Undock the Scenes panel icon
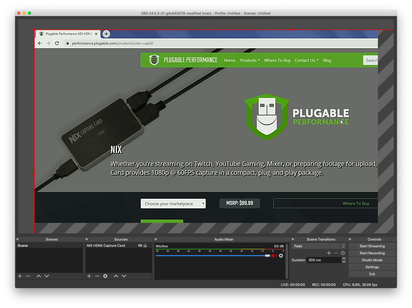Viewport: 412px width, 308px height. [x=17, y=239]
